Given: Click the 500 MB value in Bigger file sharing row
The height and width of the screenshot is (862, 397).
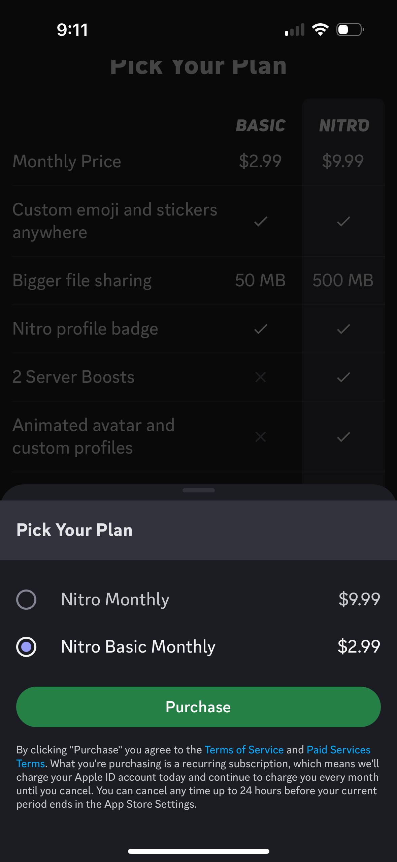Looking at the screenshot, I should [x=342, y=280].
